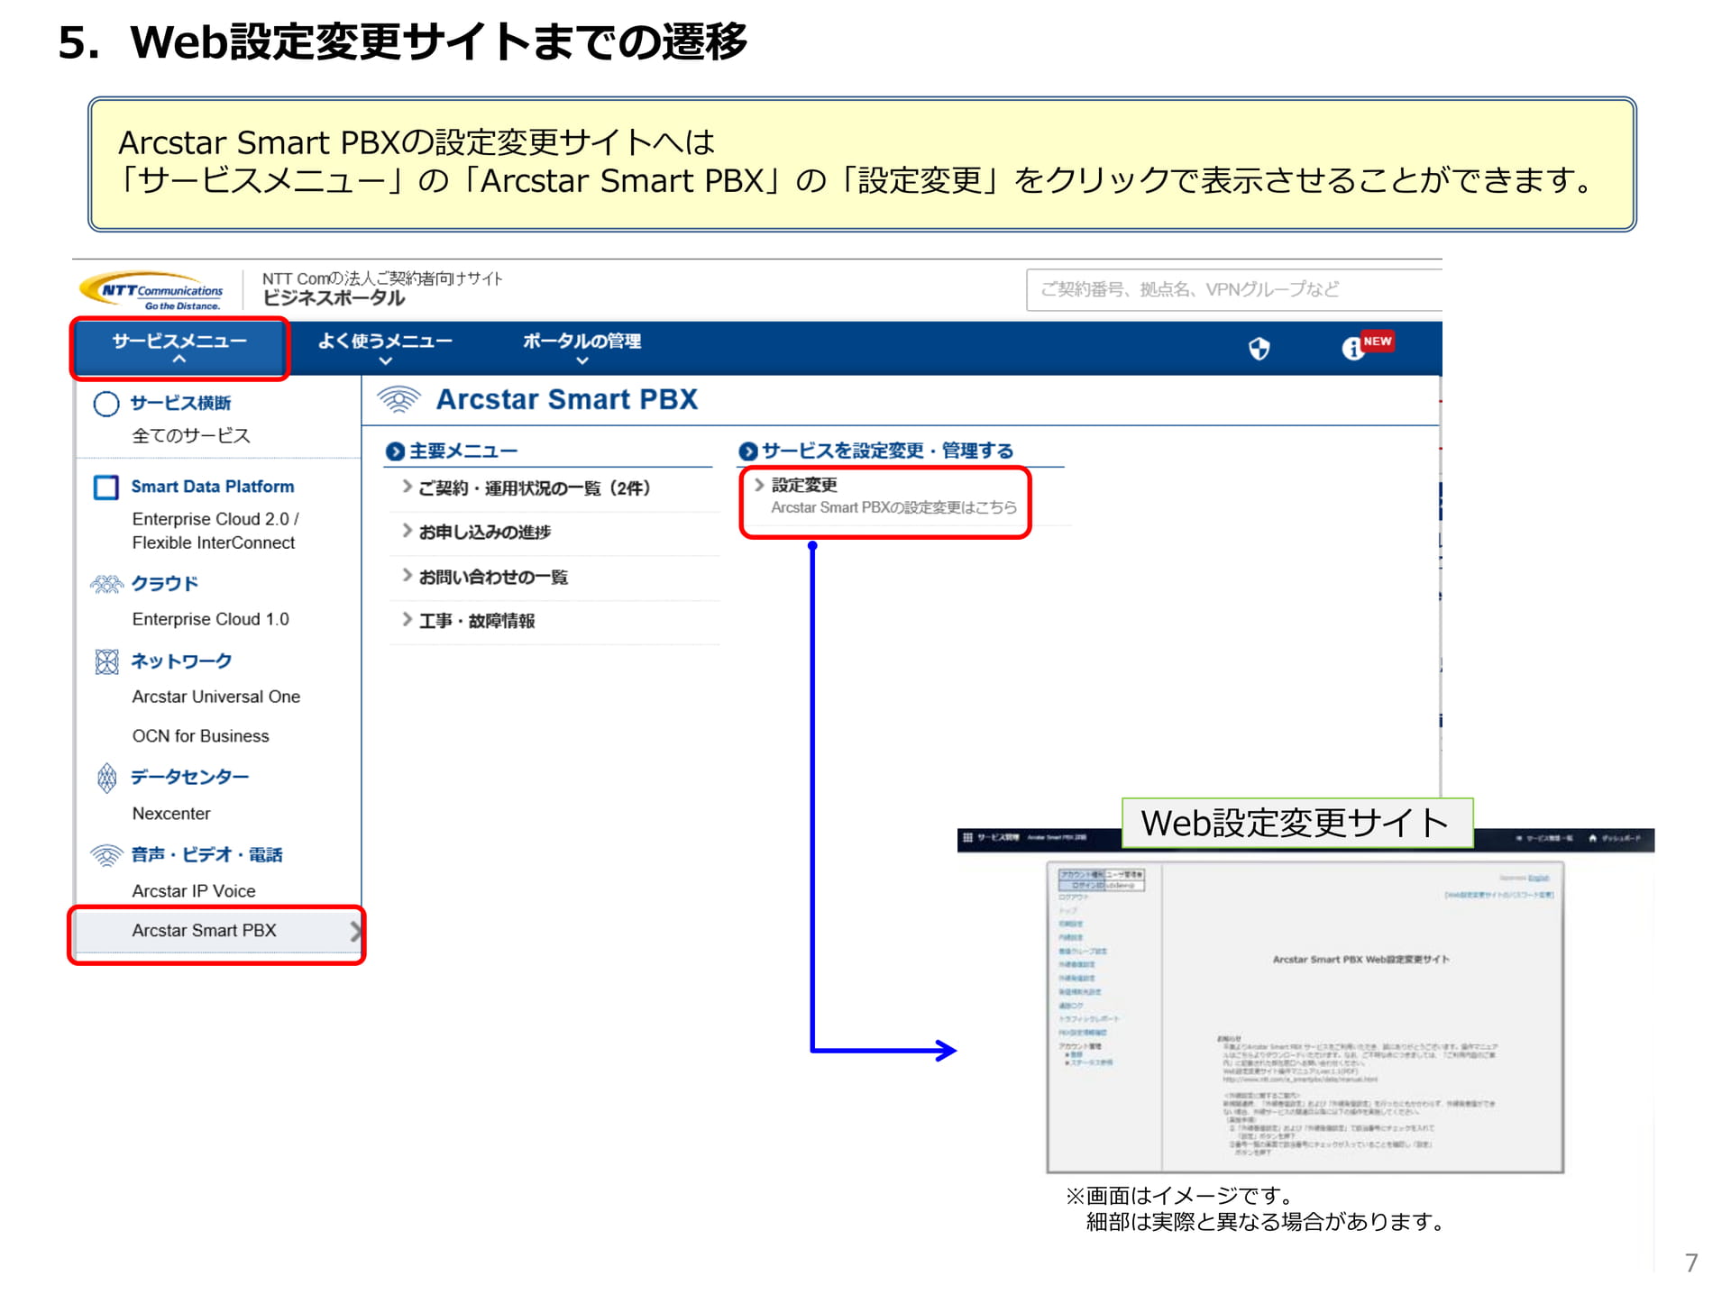The image size is (1731, 1294).
Task: Click chevron beside お問い合わせの一覧
Action: click(408, 575)
